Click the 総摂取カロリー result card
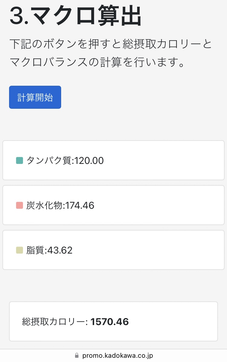This screenshot has width=227, height=362. click(113, 321)
